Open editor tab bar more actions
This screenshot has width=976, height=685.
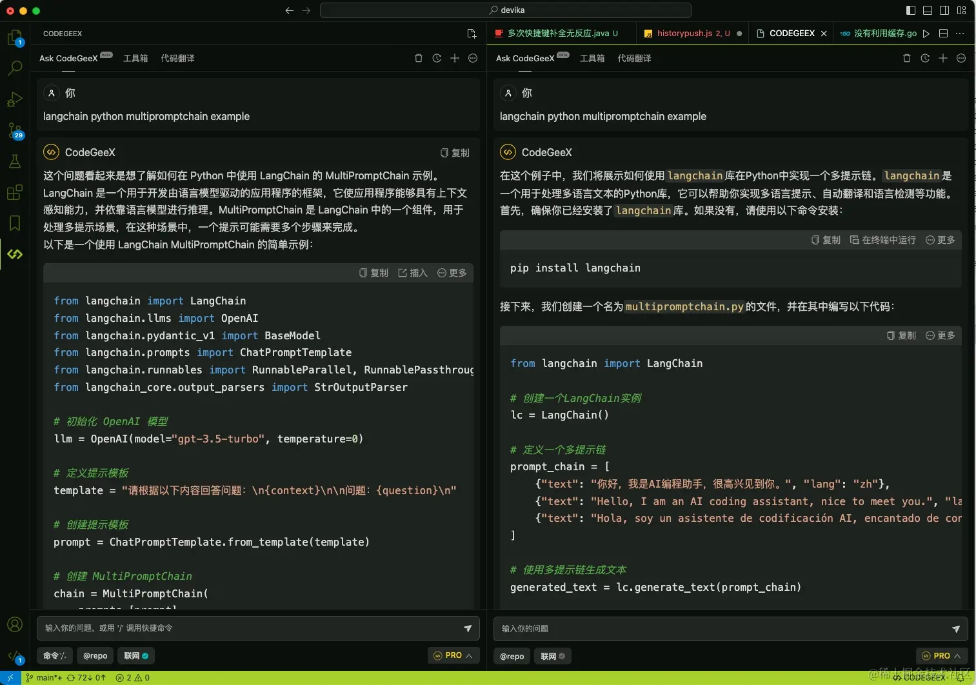pos(961,34)
